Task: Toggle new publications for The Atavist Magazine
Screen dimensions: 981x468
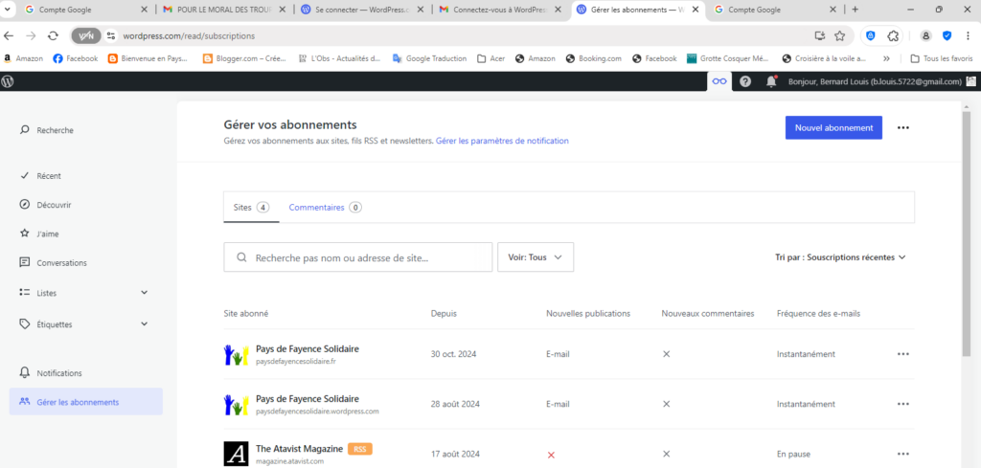Action: pyautogui.click(x=551, y=455)
